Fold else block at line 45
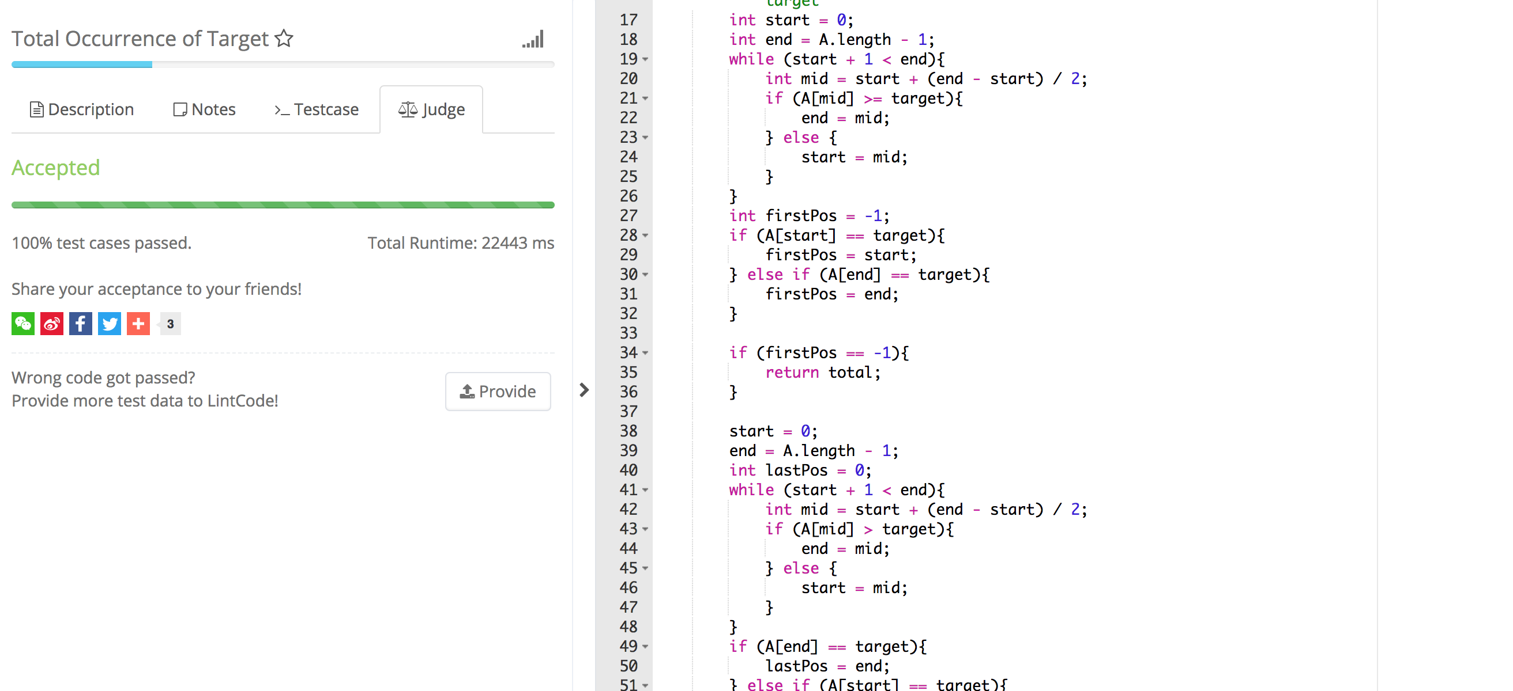This screenshot has height=691, width=1513. [645, 568]
